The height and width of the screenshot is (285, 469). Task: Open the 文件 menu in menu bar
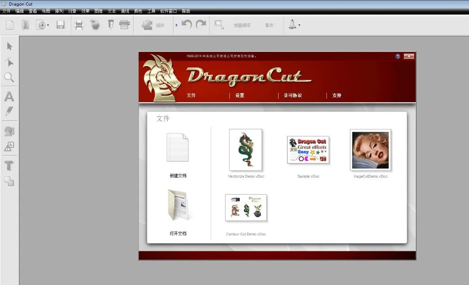6,11
